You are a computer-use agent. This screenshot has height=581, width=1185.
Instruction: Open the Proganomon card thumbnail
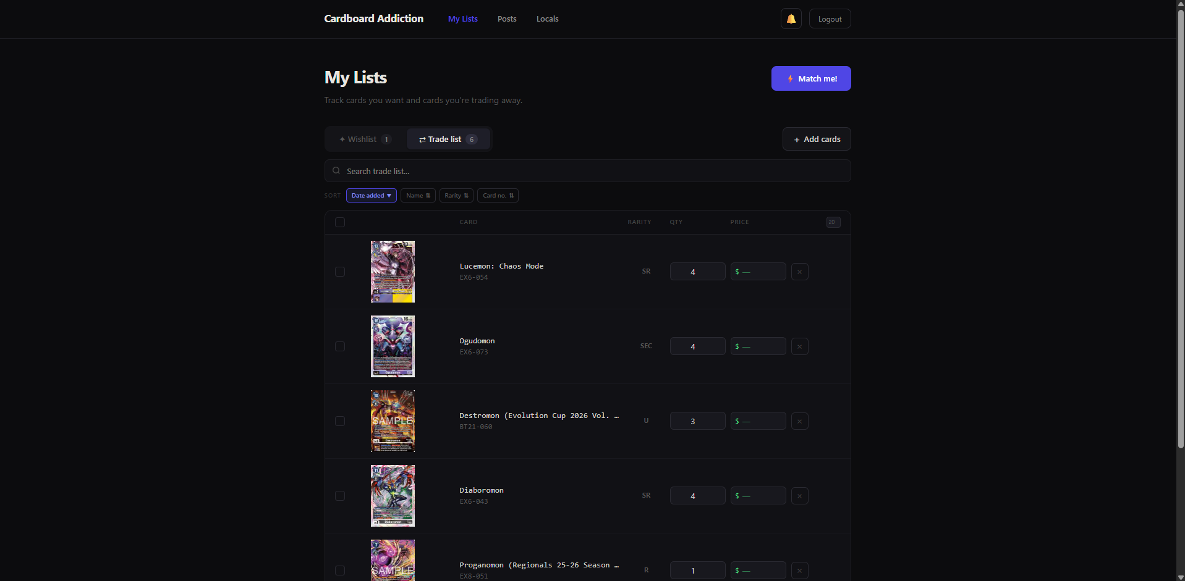click(x=393, y=561)
